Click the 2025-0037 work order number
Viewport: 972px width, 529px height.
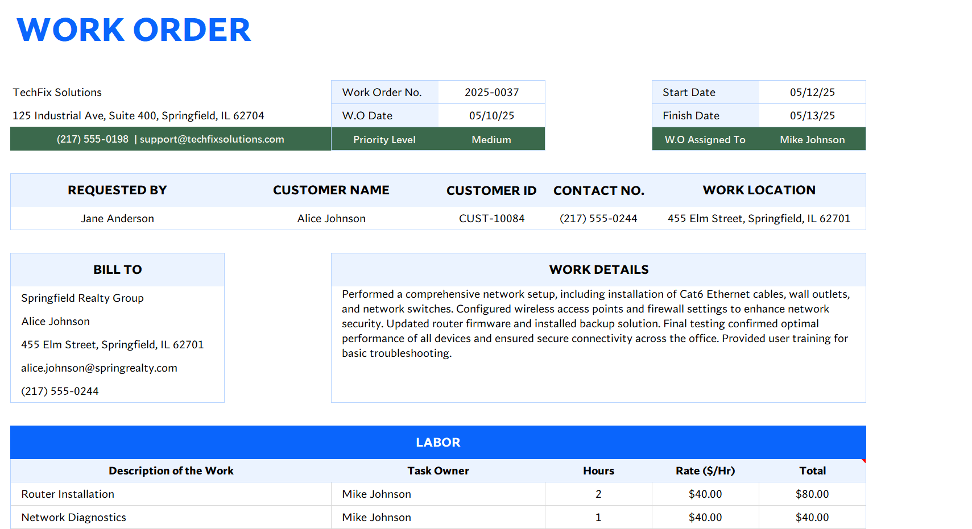point(492,93)
